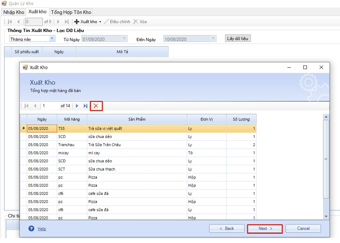Go to first item in dialog navigator

click(26, 106)
